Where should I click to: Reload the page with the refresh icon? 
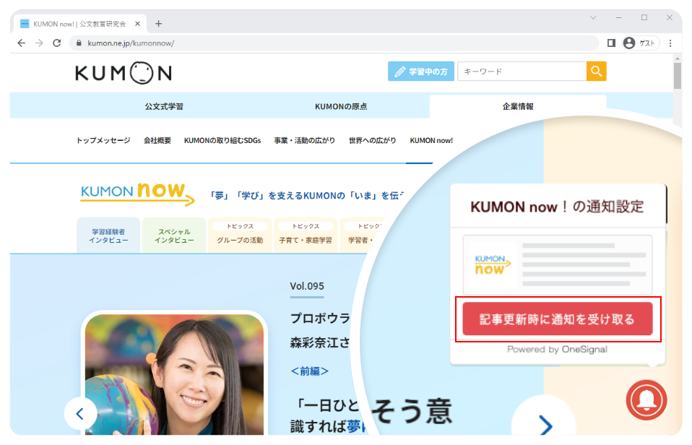[x=56, y=43]
